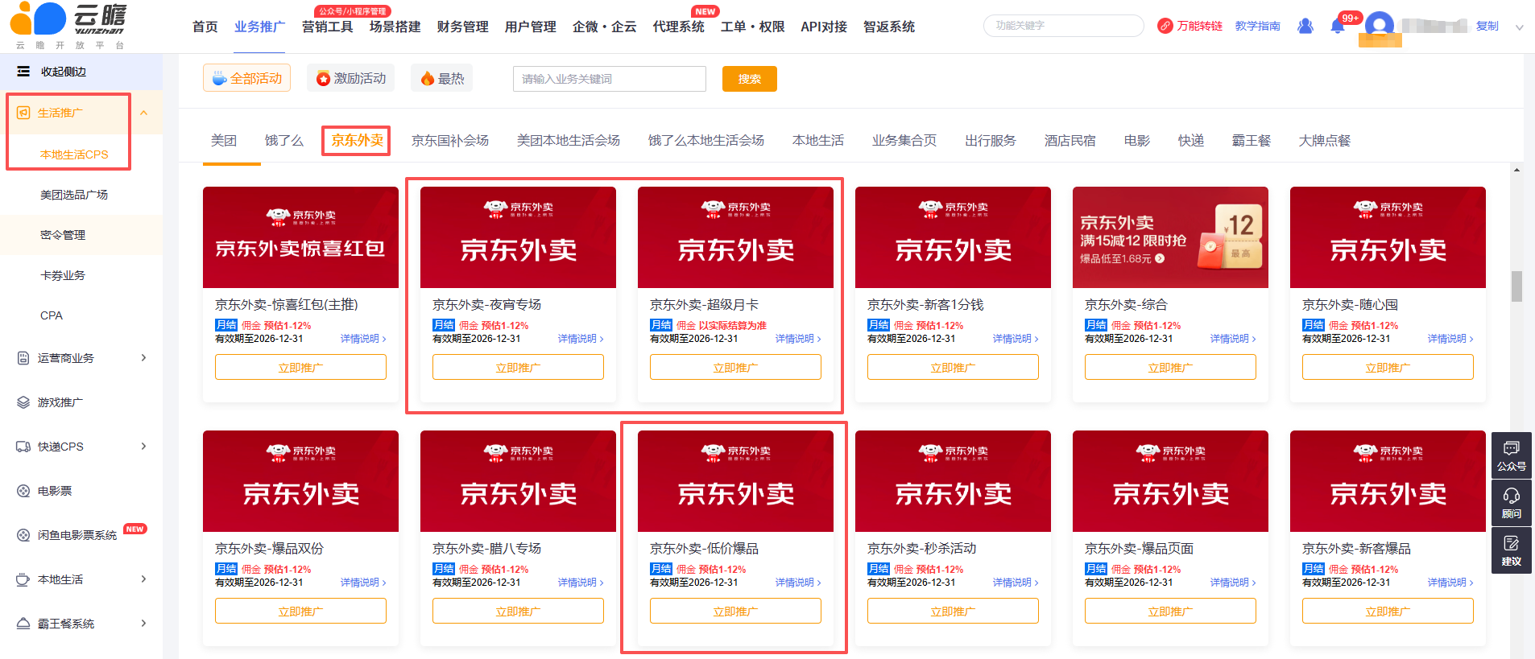The image size is (1535, 659).
Task: Collapse the sidebar with the 收起侧边 icon
Action: (x=23, y=72)
